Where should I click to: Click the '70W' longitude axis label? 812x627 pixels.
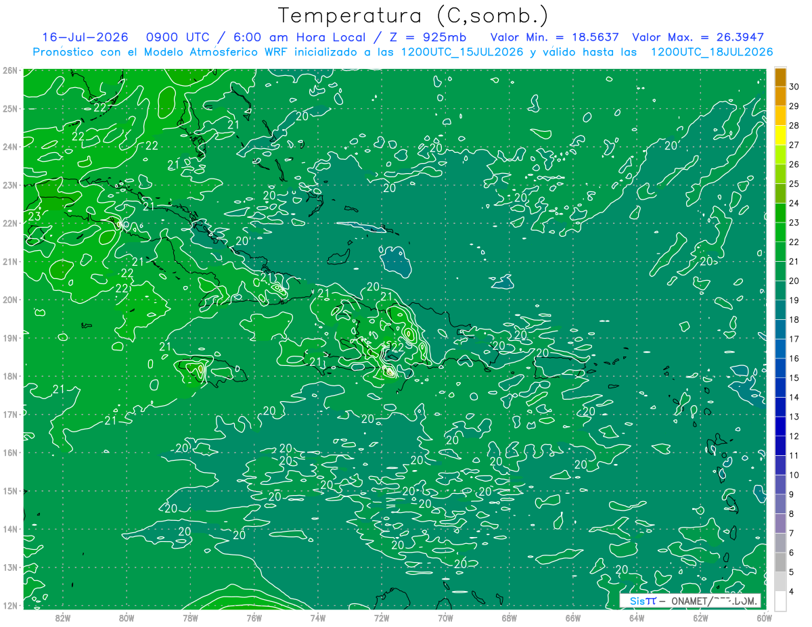445,618
